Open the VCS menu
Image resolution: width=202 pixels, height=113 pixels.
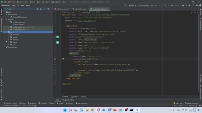(53, 2)
